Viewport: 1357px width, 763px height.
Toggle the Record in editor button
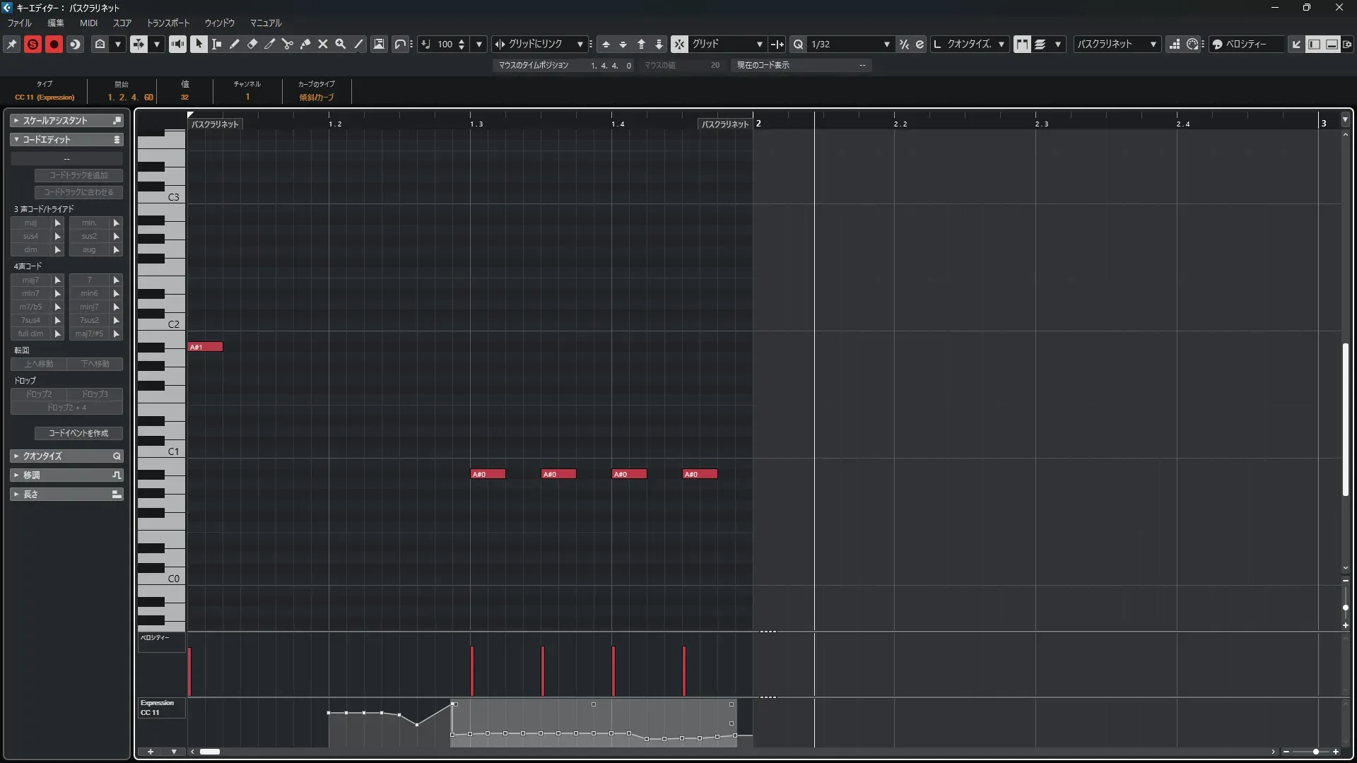pyautogui.click(x=54, y=44)
